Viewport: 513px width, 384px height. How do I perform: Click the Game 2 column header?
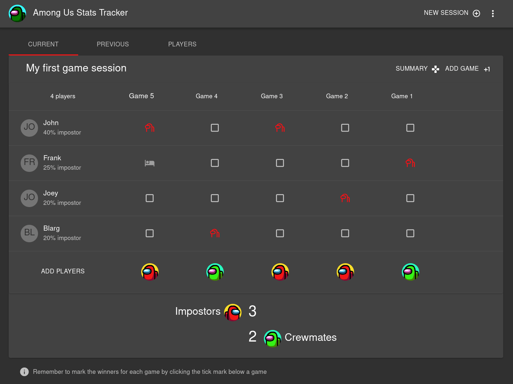337,96
